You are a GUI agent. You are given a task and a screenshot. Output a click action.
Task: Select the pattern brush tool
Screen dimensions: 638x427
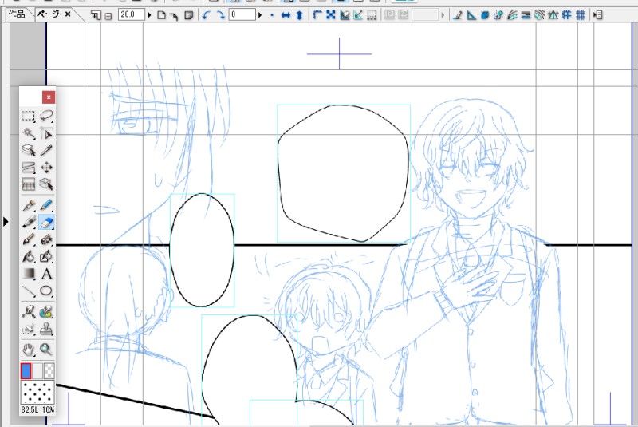pos(46,239)
